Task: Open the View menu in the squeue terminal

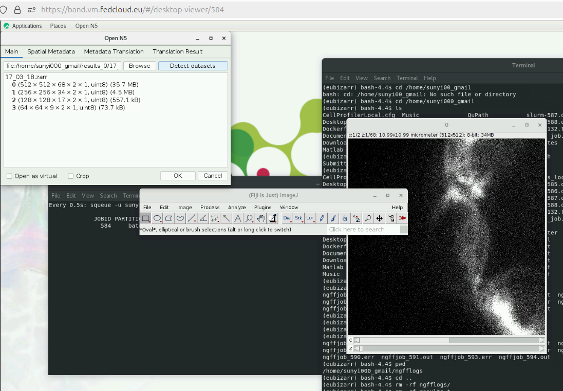Action: [88, 196]
